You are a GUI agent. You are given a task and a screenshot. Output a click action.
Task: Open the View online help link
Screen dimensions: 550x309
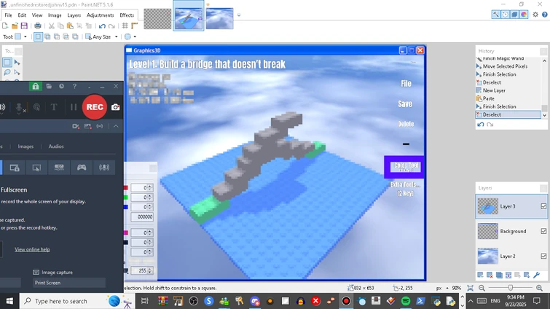tap(32, 249)
